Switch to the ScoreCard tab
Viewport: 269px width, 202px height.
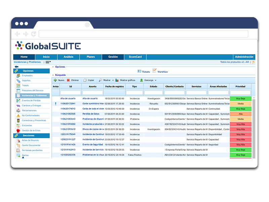click(135, 57)
